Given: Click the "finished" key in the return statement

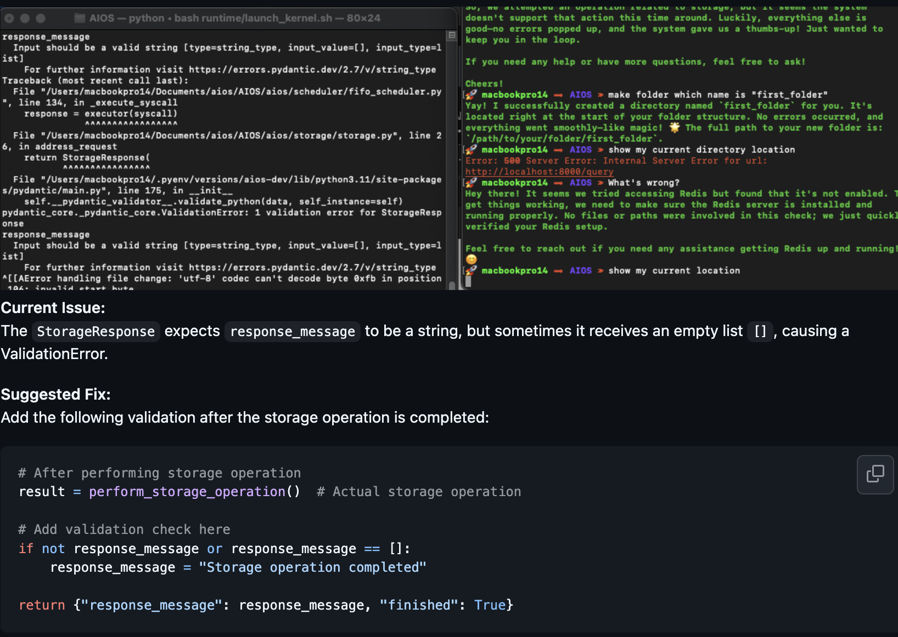Looking at the screenshot, I should point(419,605).
